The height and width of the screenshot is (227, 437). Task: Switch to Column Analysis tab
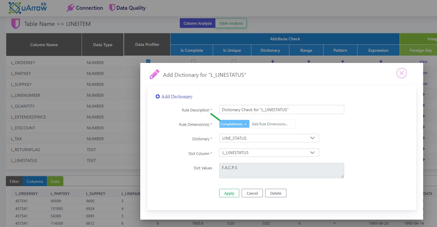click(197, 23)
